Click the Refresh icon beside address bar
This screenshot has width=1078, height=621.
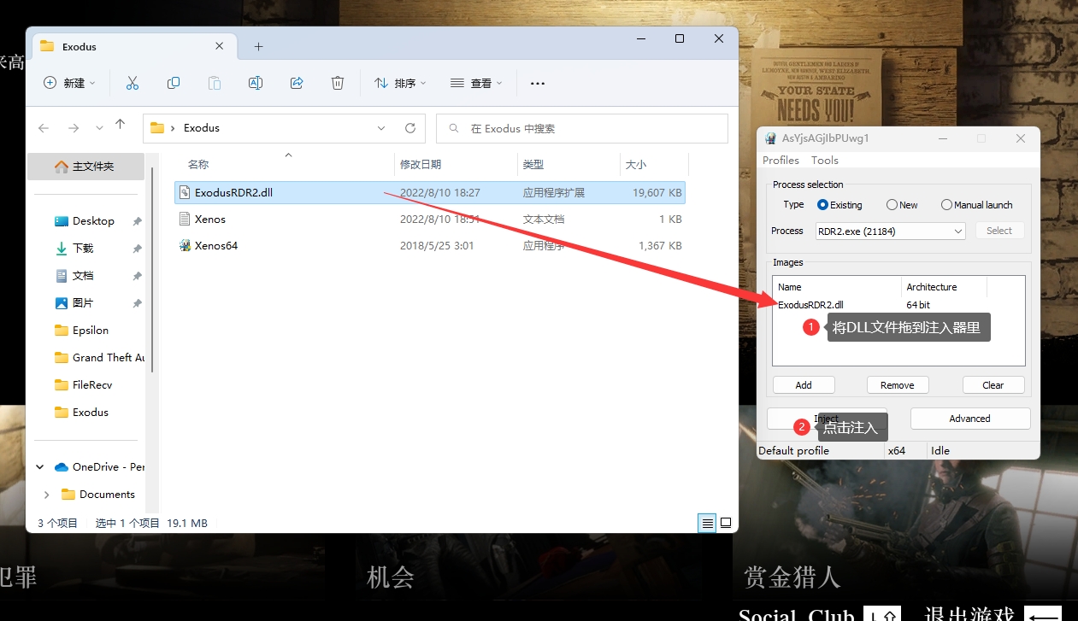[410, 128]
